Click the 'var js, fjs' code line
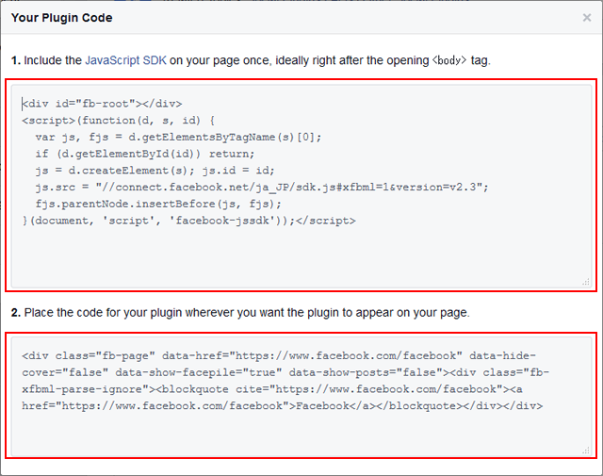Screen dimensions: 603x476 pyautogui.click(x=178, y=138)
